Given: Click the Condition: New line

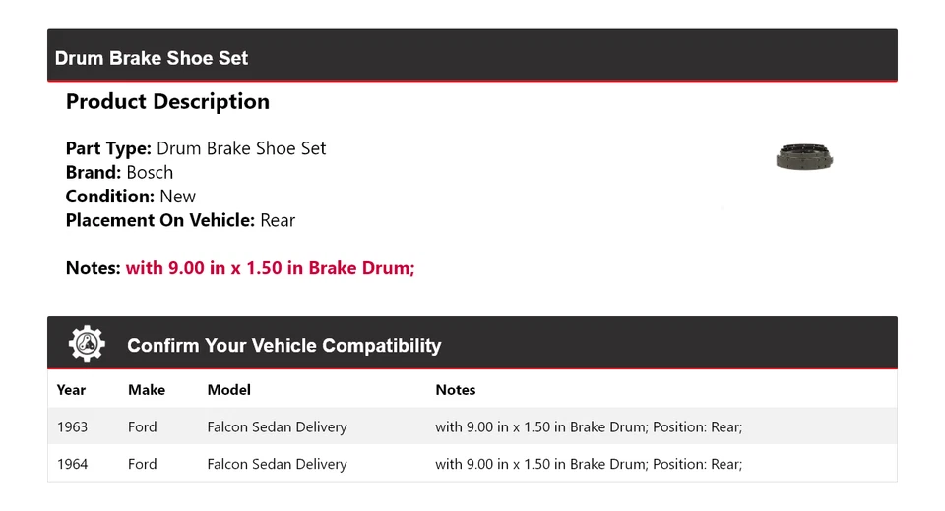Looking at the screenshot, I should 130,197.
